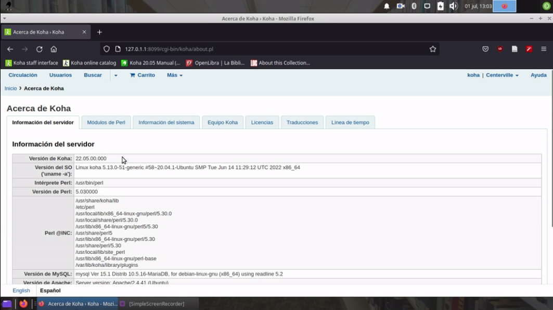Open the notifications bell in system tray
The width and height of the screenshot is (553, 310).
click(x=387, y=6)
